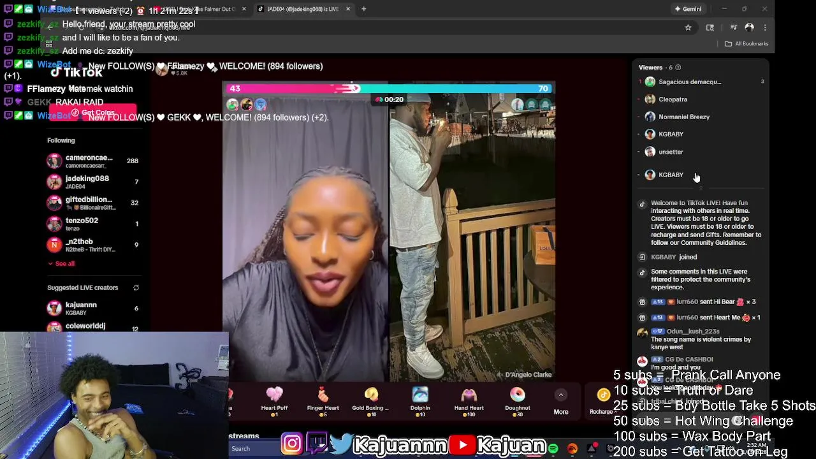Click the KGBABY joined message
Screen dimensions: 816x459
pos(674,257)
